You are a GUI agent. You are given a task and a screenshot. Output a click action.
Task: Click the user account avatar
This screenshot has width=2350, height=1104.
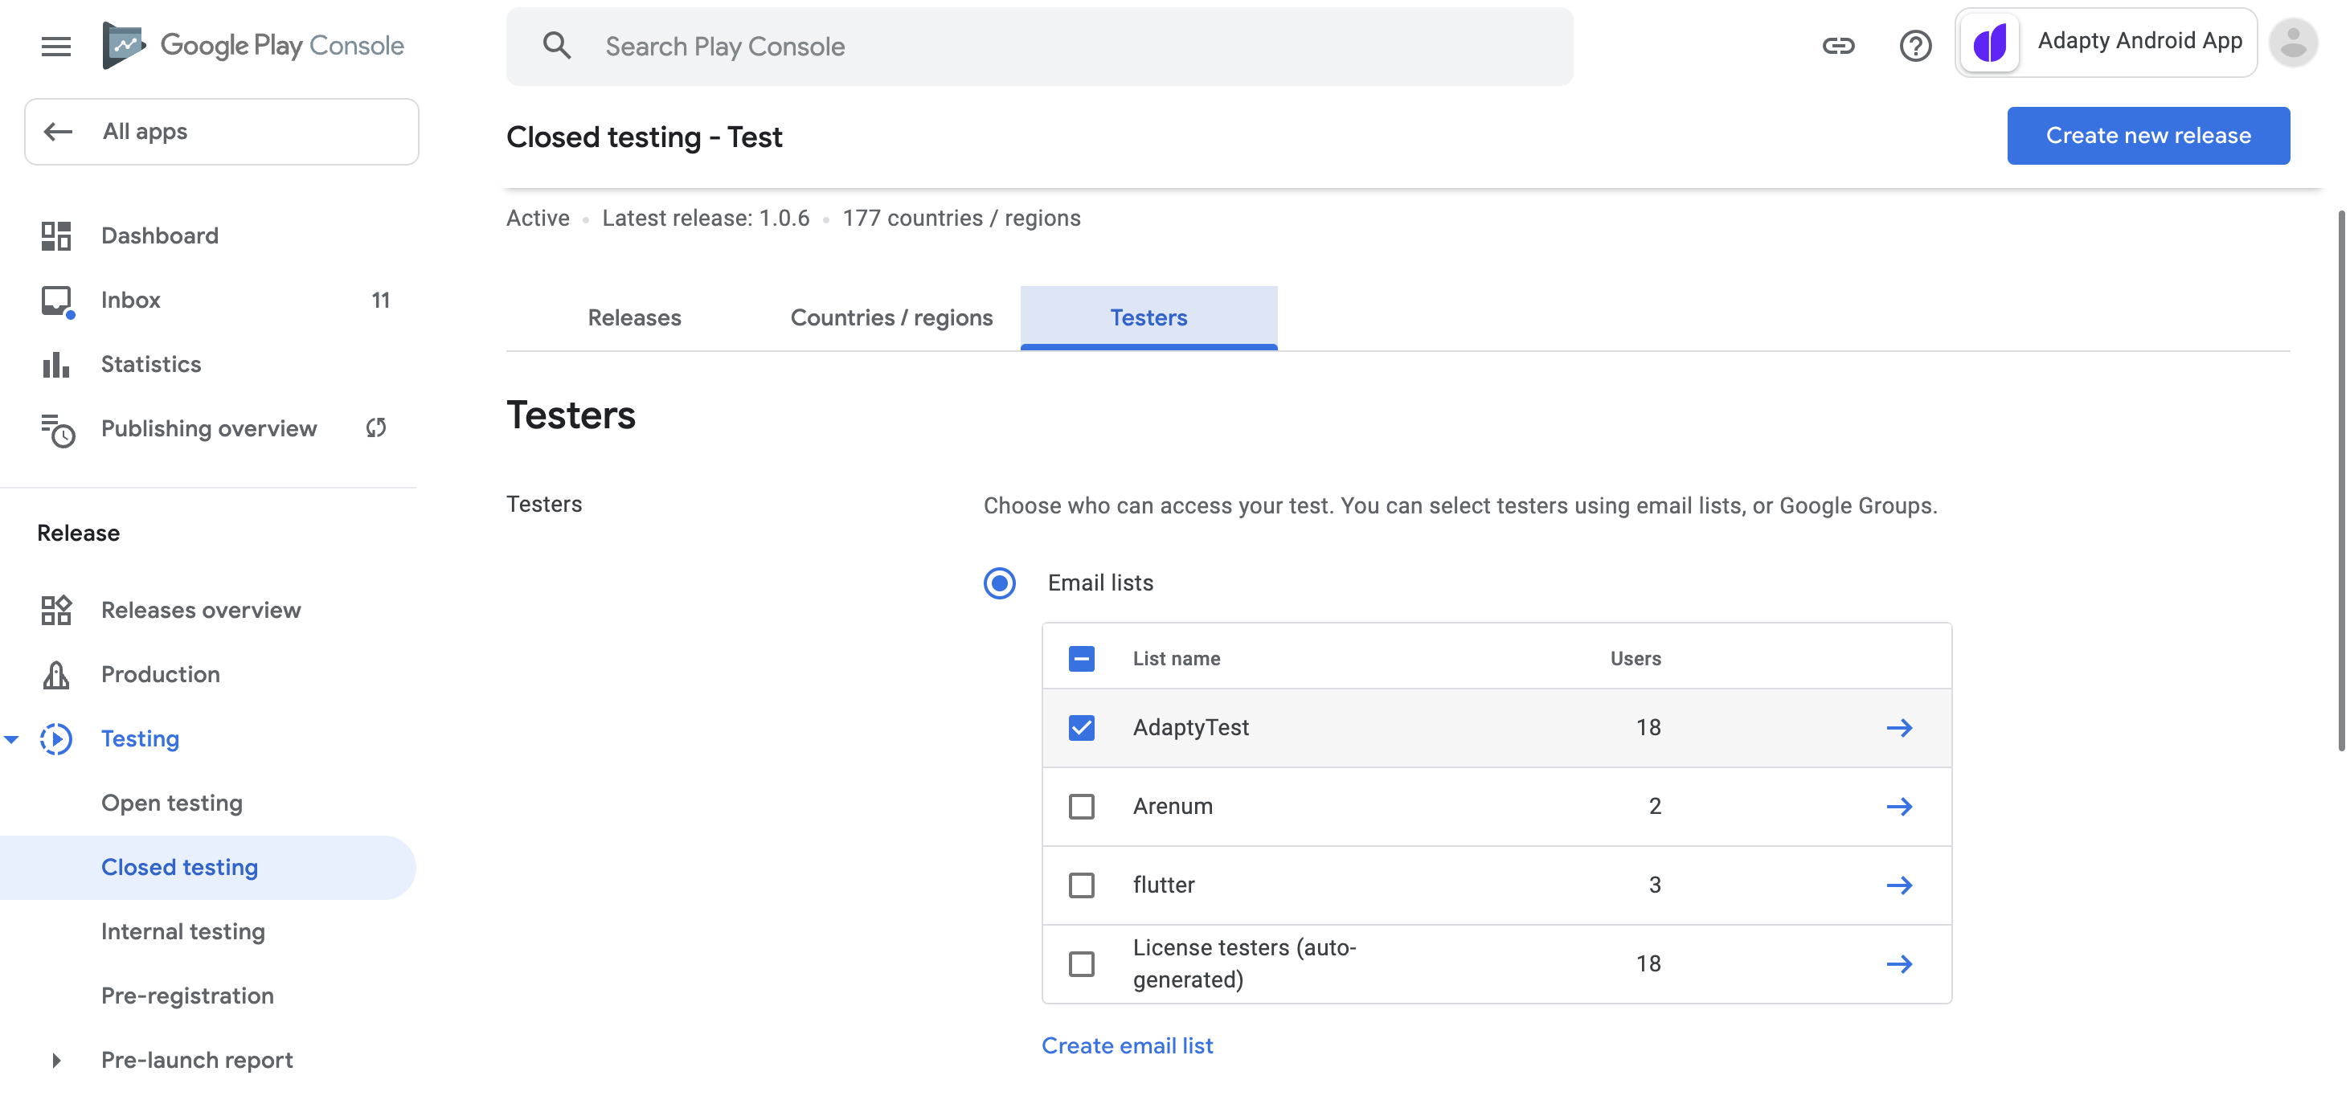pos(2292,43)
